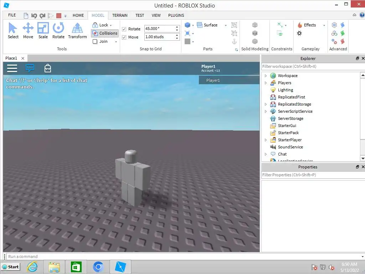Click the Explorer scrollbar down arrow

coord(363,158)
